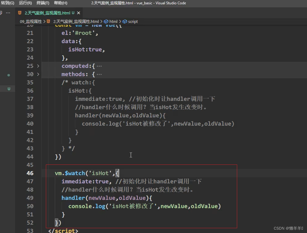Click the html symbol icon in breadcrumbs

click(x=106, y=22)
